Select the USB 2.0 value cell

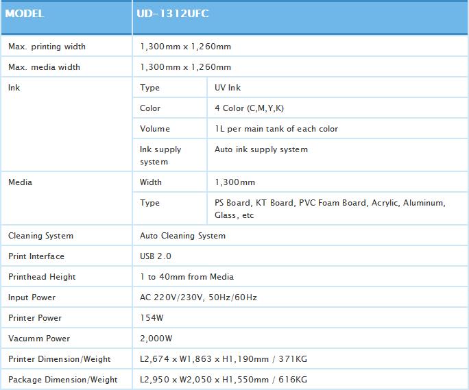click(x=156, y=256)
